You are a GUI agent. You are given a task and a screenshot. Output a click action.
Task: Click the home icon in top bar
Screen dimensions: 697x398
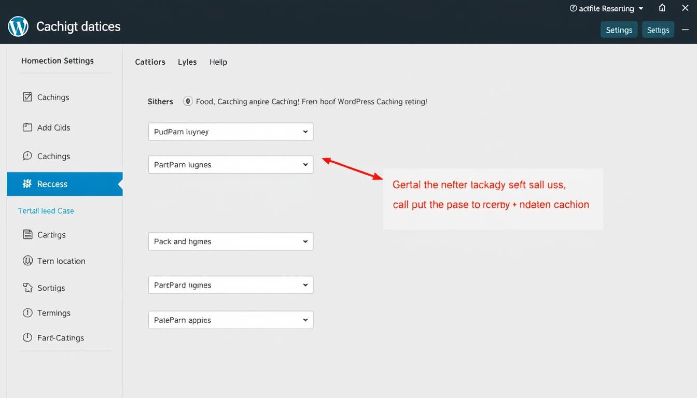pos(662,8)
